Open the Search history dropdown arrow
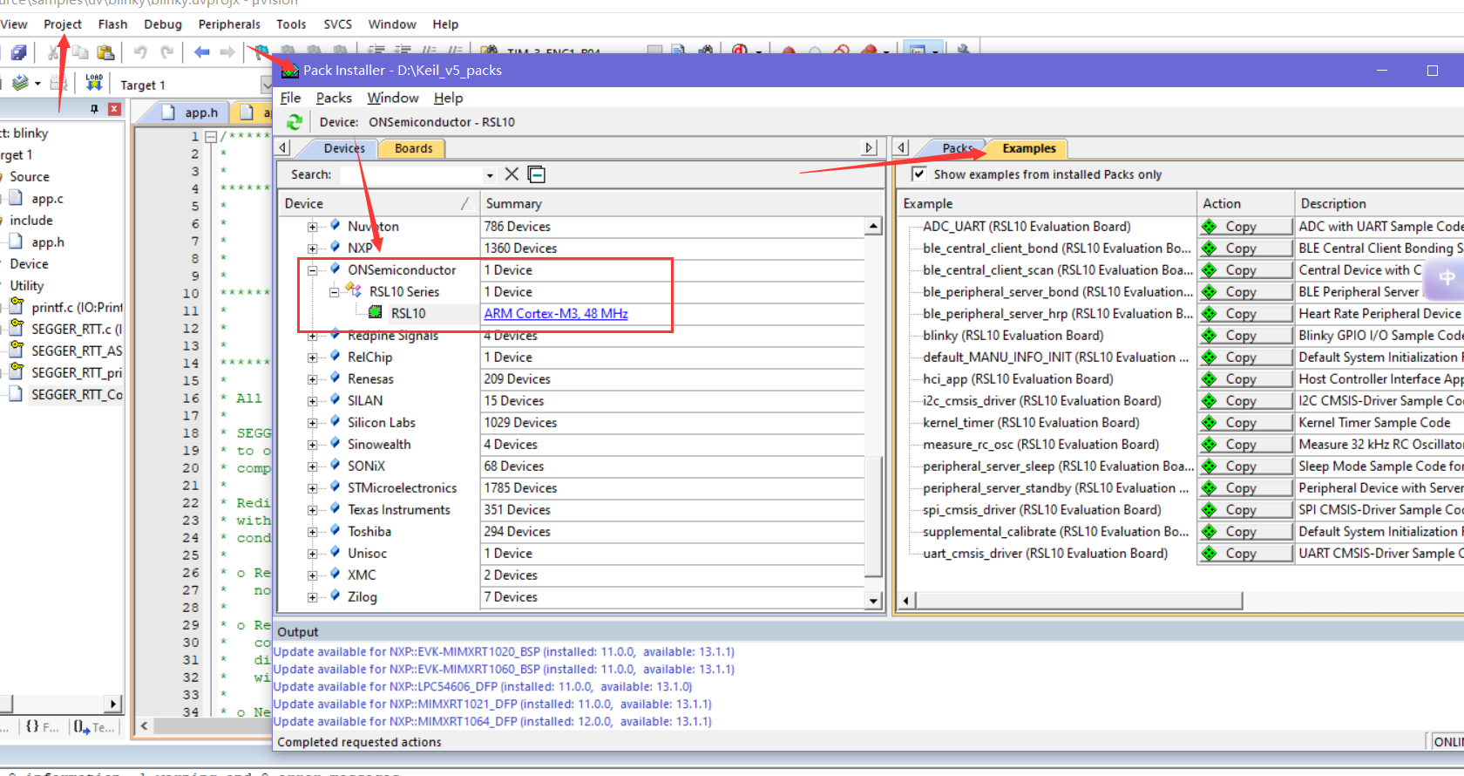 (490, 175)
